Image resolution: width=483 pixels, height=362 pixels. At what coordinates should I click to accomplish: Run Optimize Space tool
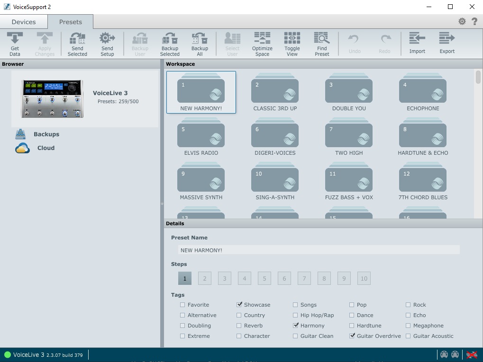262,44
